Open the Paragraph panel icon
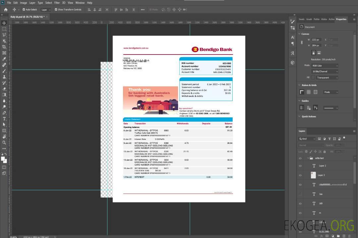Screen dimensions: 358x238 click(x=293, y=44)
